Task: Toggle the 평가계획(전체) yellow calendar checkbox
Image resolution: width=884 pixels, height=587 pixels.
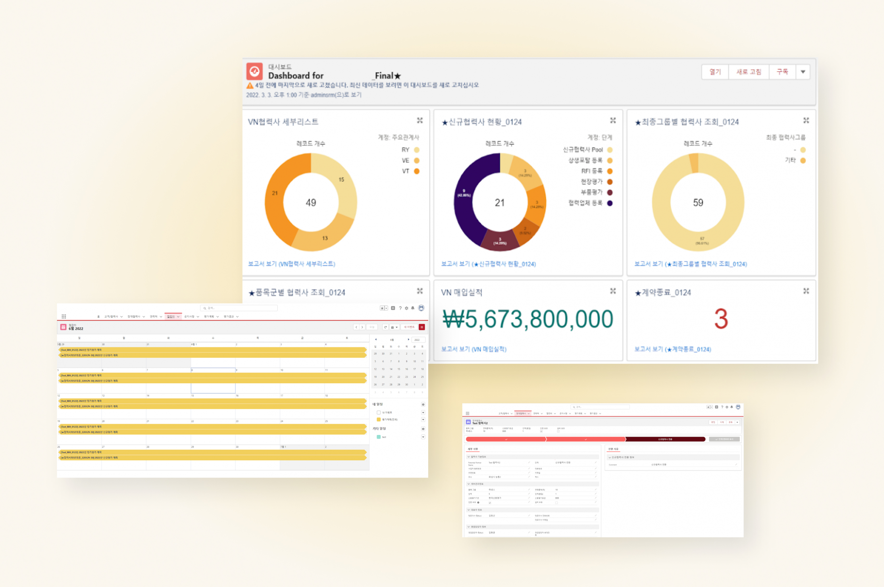Action: 378,419
